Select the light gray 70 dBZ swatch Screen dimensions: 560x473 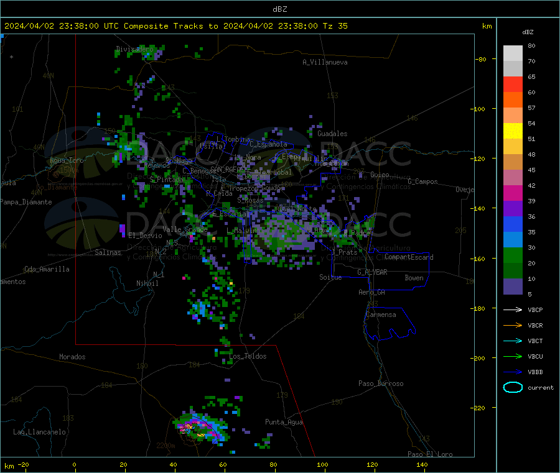513,53
